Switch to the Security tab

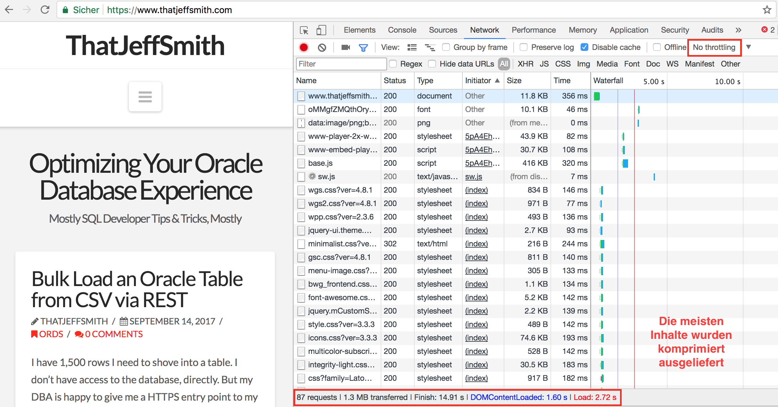click(x=675, y=30)
